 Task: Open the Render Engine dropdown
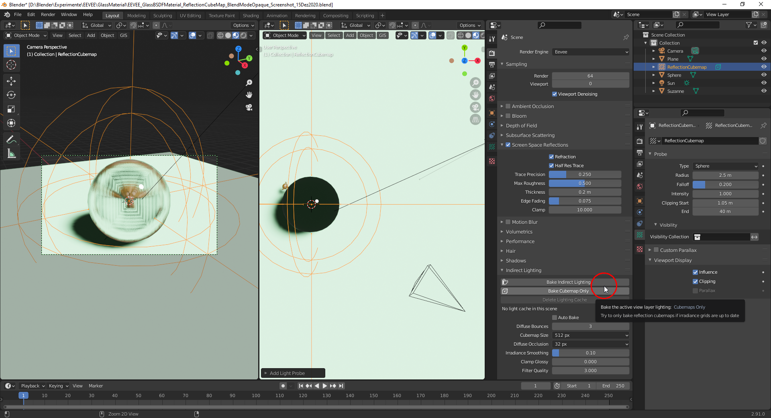pyautogui.click(x=590, y=52)
